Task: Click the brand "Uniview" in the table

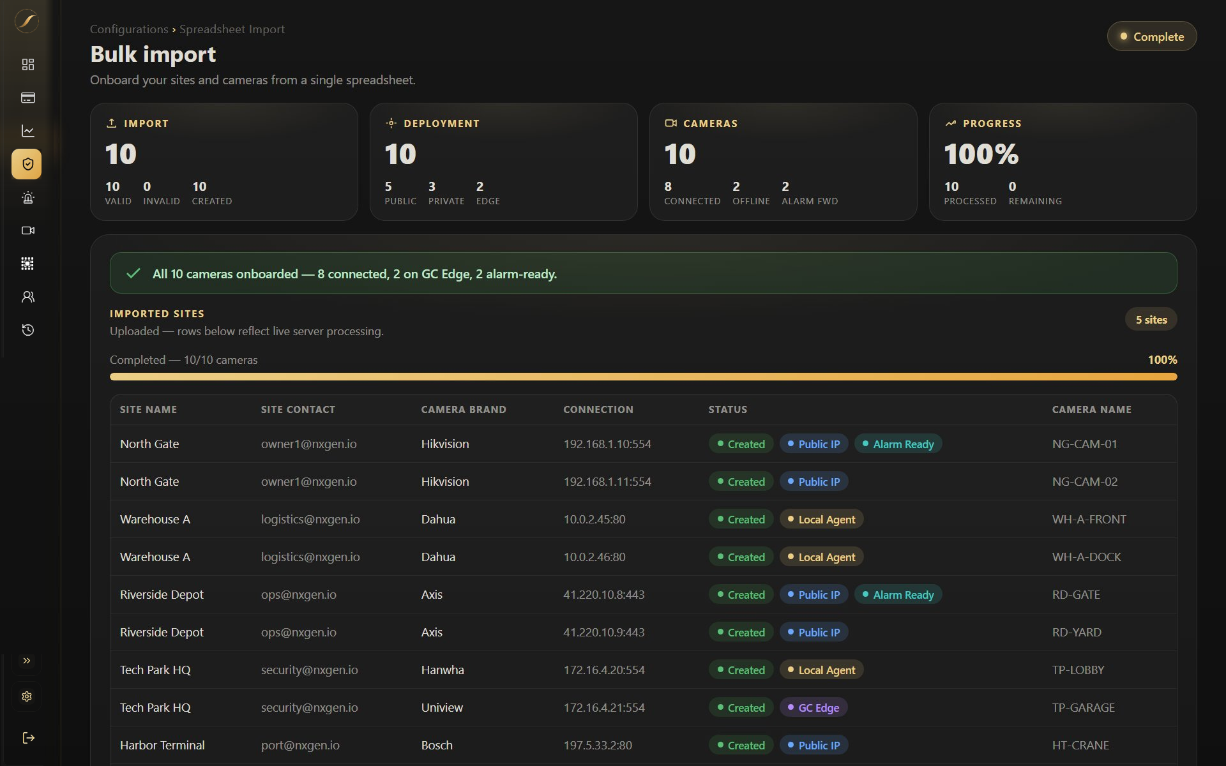Action: tap(442, 707)
